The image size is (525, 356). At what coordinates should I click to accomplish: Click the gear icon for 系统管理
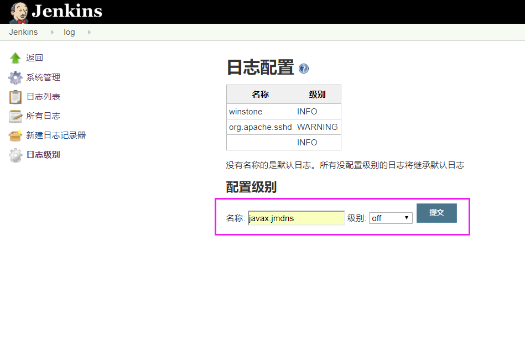pyautogui.click(x=15, y=77)
